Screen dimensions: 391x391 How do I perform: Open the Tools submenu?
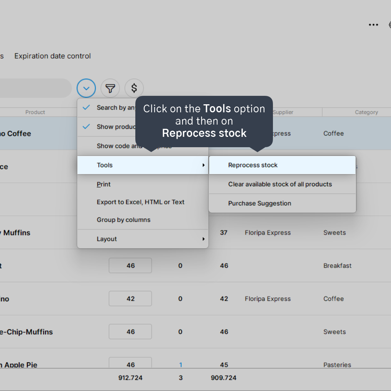143,165
